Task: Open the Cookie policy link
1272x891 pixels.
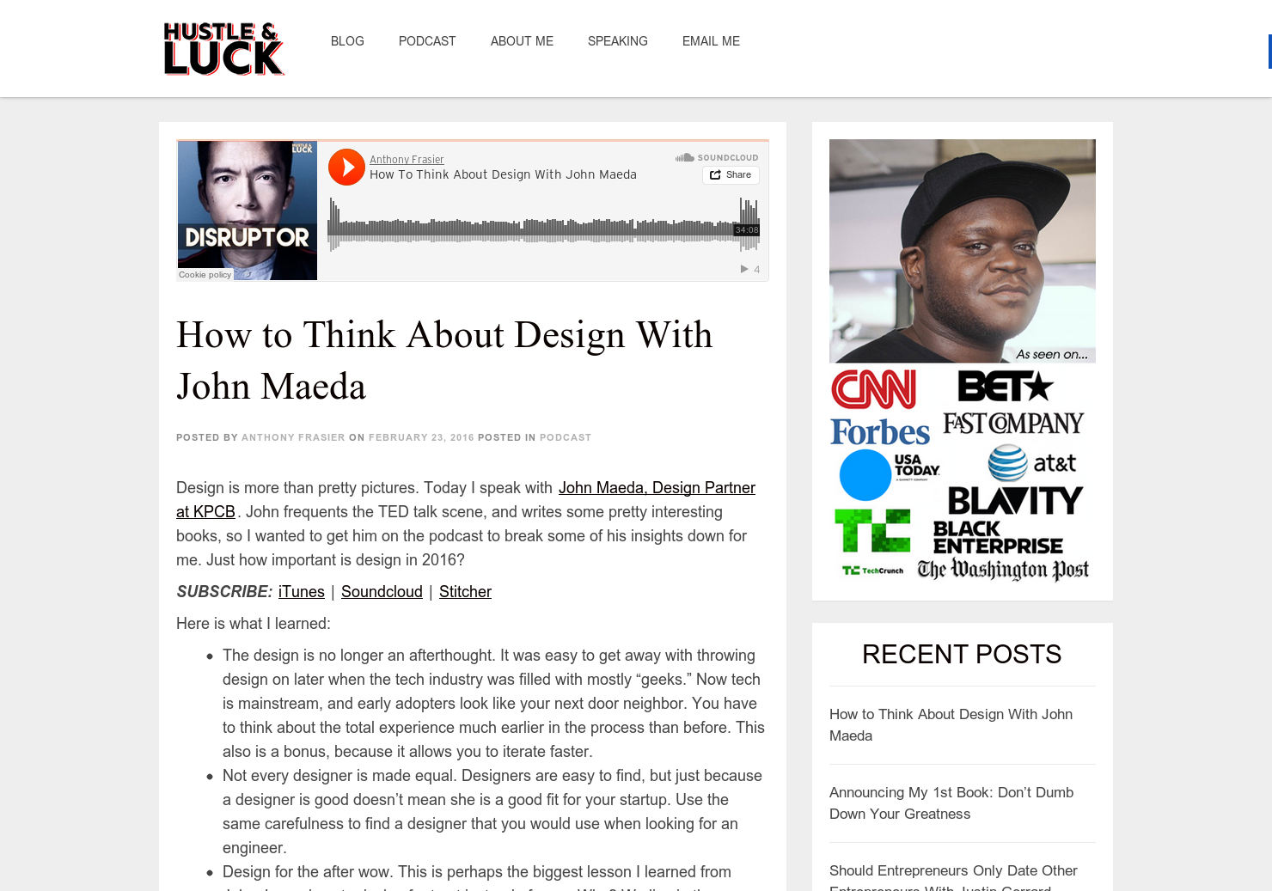Action: [x=205, y=275]
